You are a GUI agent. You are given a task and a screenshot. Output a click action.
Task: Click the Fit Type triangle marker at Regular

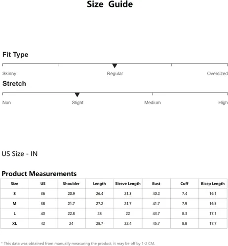tap(114, 66)
